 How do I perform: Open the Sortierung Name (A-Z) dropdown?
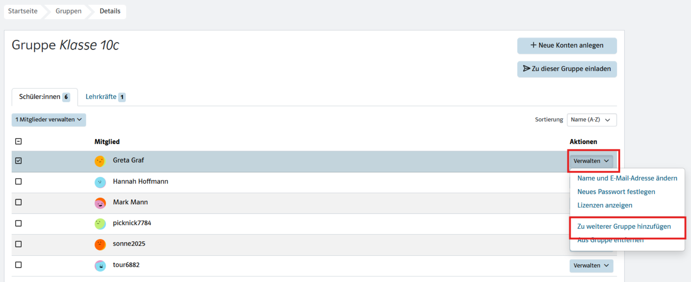click(591, 120)
